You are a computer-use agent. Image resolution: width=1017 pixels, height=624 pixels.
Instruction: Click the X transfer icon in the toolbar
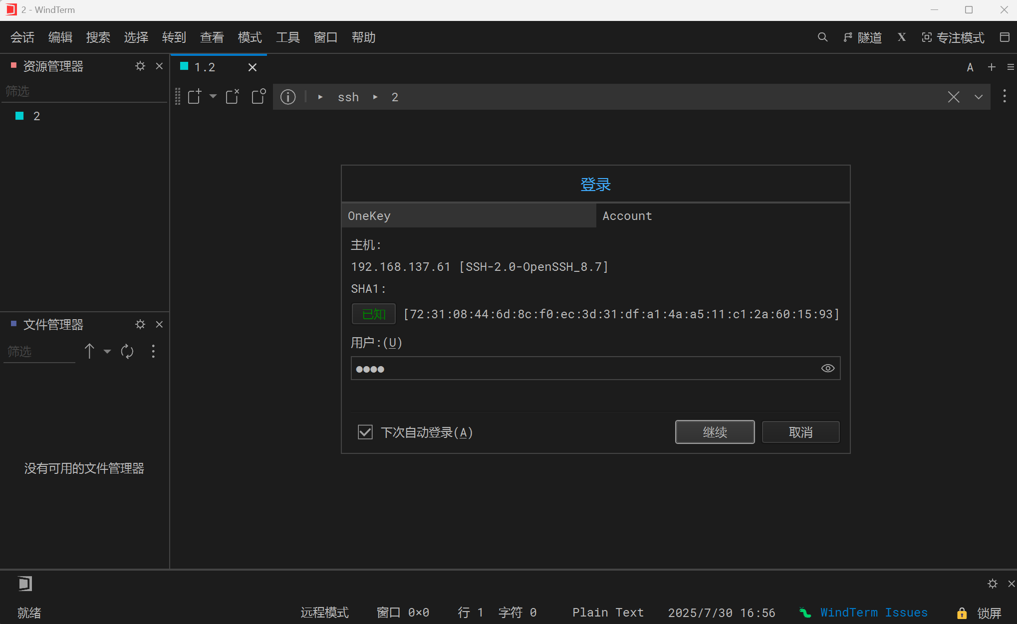[x=901, y=37]
